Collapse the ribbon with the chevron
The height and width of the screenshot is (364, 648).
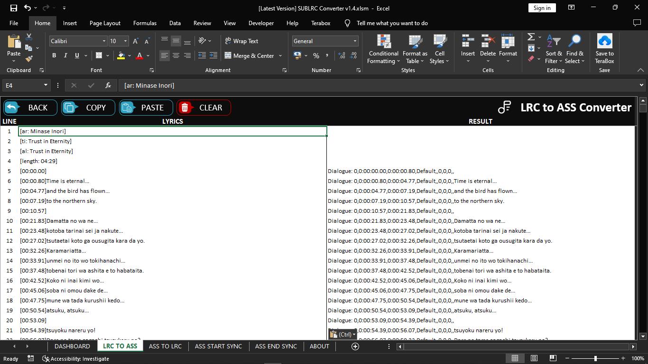(x=640, y=70)
